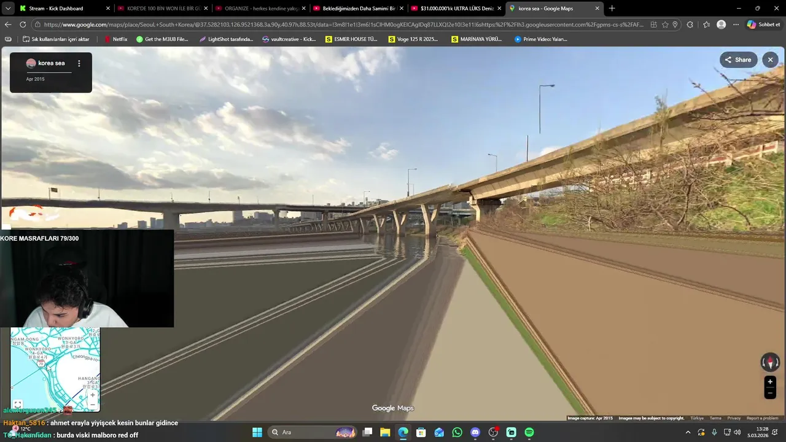Open Discord from the taskbar
The height and width of the screenshot is (442, 786).
(475, 432)
